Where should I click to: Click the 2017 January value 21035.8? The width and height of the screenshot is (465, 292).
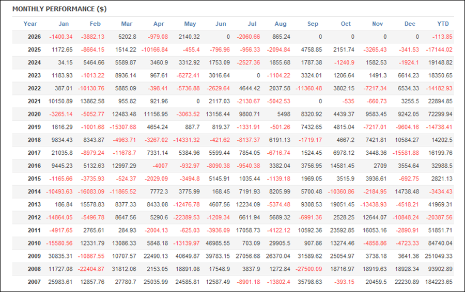coord(62,153)
